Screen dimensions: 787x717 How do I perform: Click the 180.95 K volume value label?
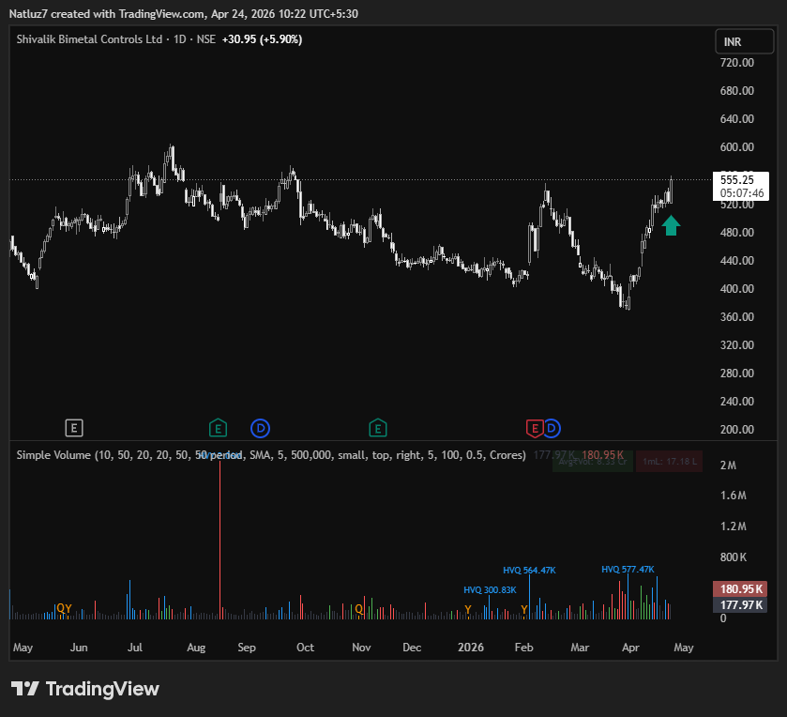(740, 588)
